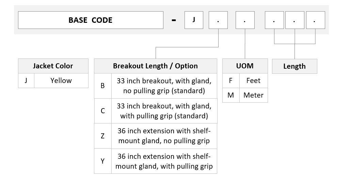
Task: Select the Yellow jacket color cell
Action: 61,81
